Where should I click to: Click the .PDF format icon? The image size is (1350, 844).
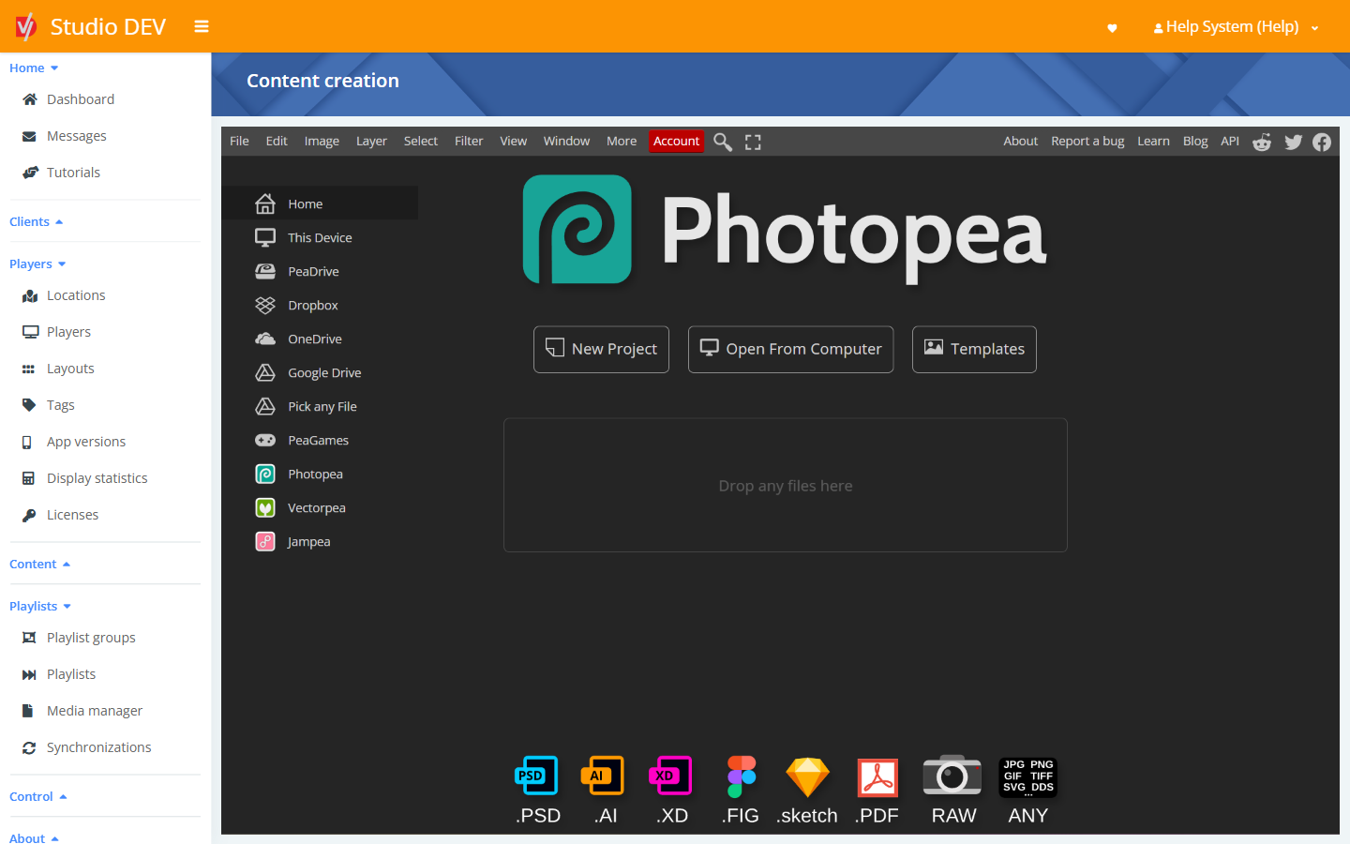click(x=877, y=777)
